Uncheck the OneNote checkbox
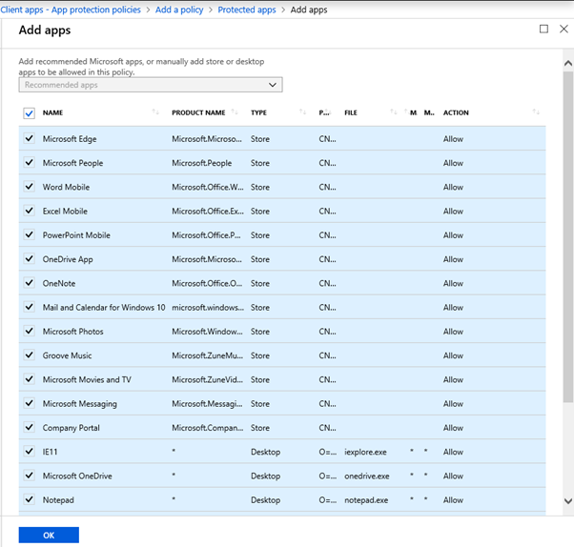 pyautogui.click(x=30, y=283)
